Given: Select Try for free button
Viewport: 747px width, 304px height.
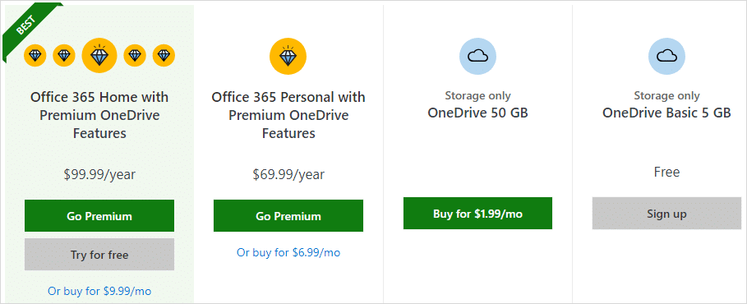Looking at the screenshot, I should click(99, 255).
